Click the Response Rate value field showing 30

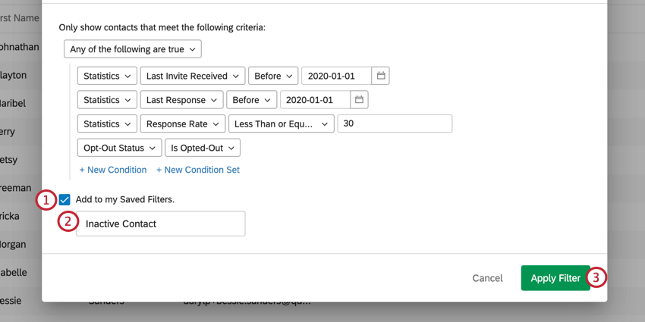[395, 123]
